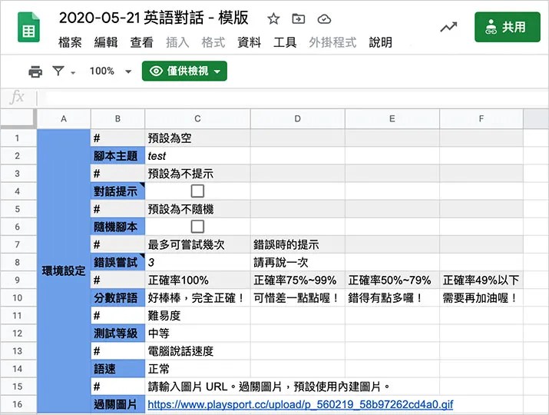Screen dimensions: 549x415
Task: Select column D header
Action: pos(298,119)
